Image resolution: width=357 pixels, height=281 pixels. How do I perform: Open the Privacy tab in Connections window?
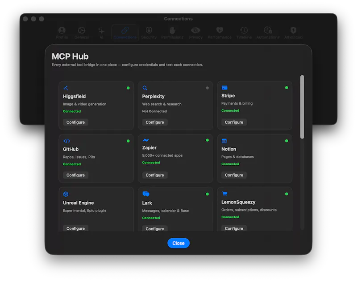click(x=195, y=33)
